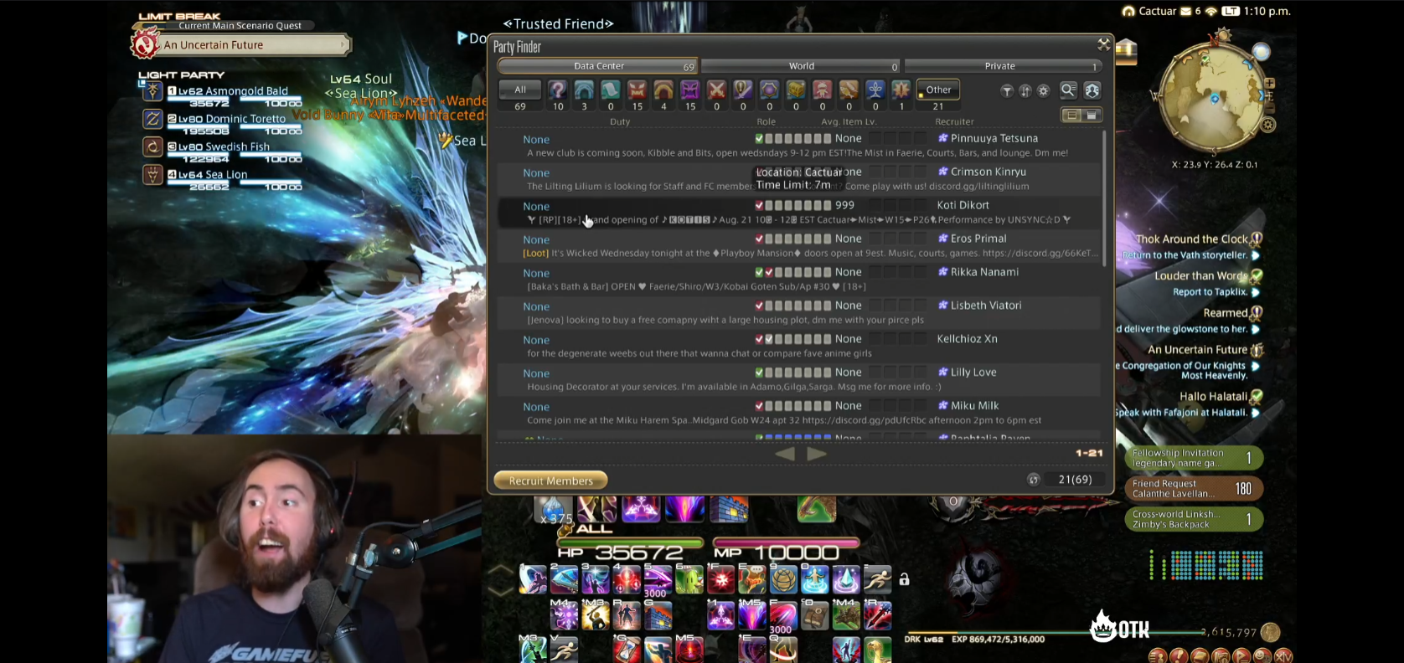Filter listings by Quest Battles icon

[743, 90]
